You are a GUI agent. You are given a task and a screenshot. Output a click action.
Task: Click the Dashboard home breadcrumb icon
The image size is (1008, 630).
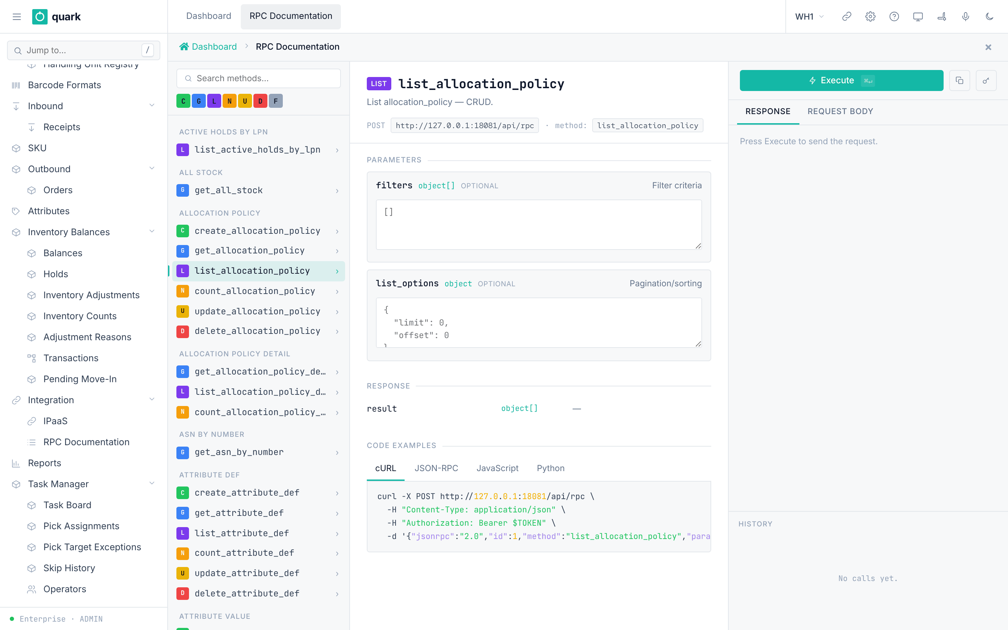pyautogui.click(x=184, y=47)
